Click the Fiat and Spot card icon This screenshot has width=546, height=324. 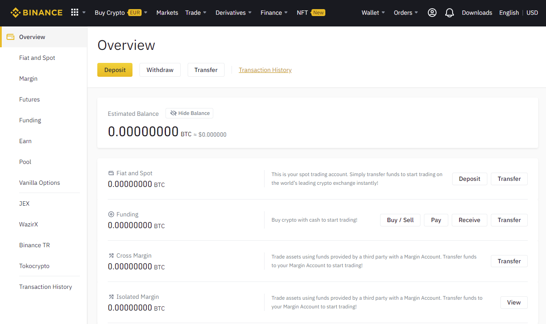point(111,173)
